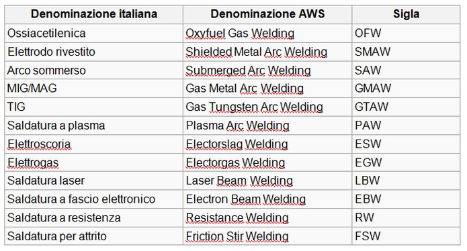Click the 'FSW' abbreviation cell
The image size is (467, 251).
(x=406, y=236)
